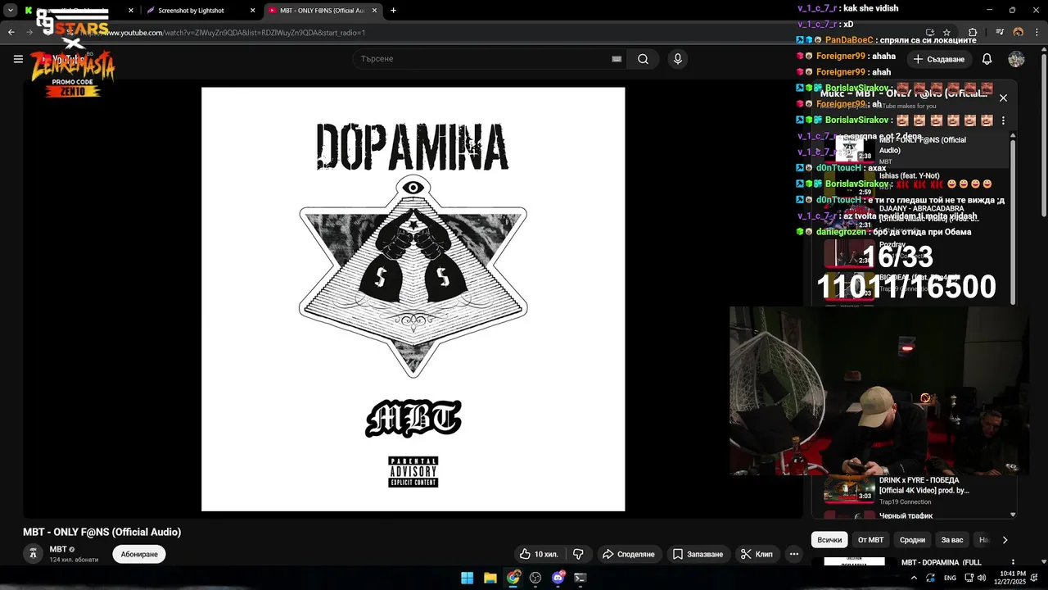This screenshot has width=1048, height=590.
Task: Open the YouTube notifications bell
Action: click(987, 59)
